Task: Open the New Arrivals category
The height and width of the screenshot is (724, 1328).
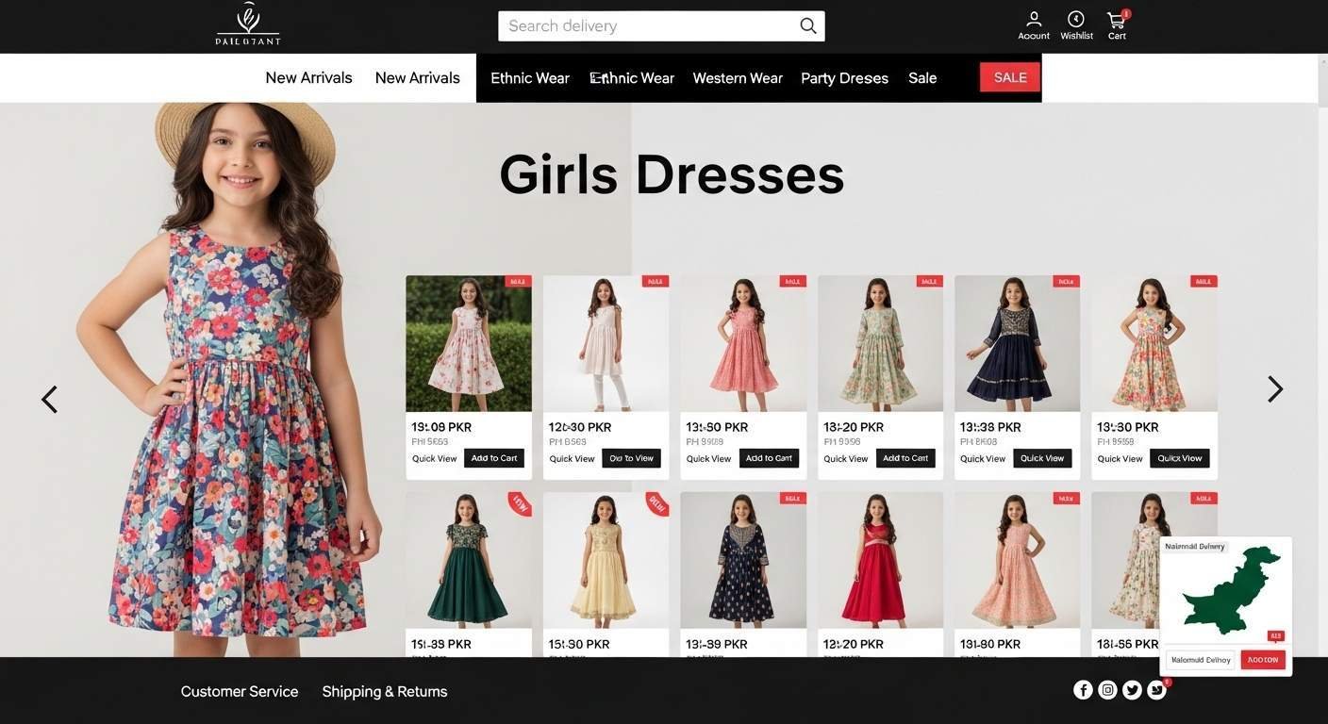Action: [308, 77]
